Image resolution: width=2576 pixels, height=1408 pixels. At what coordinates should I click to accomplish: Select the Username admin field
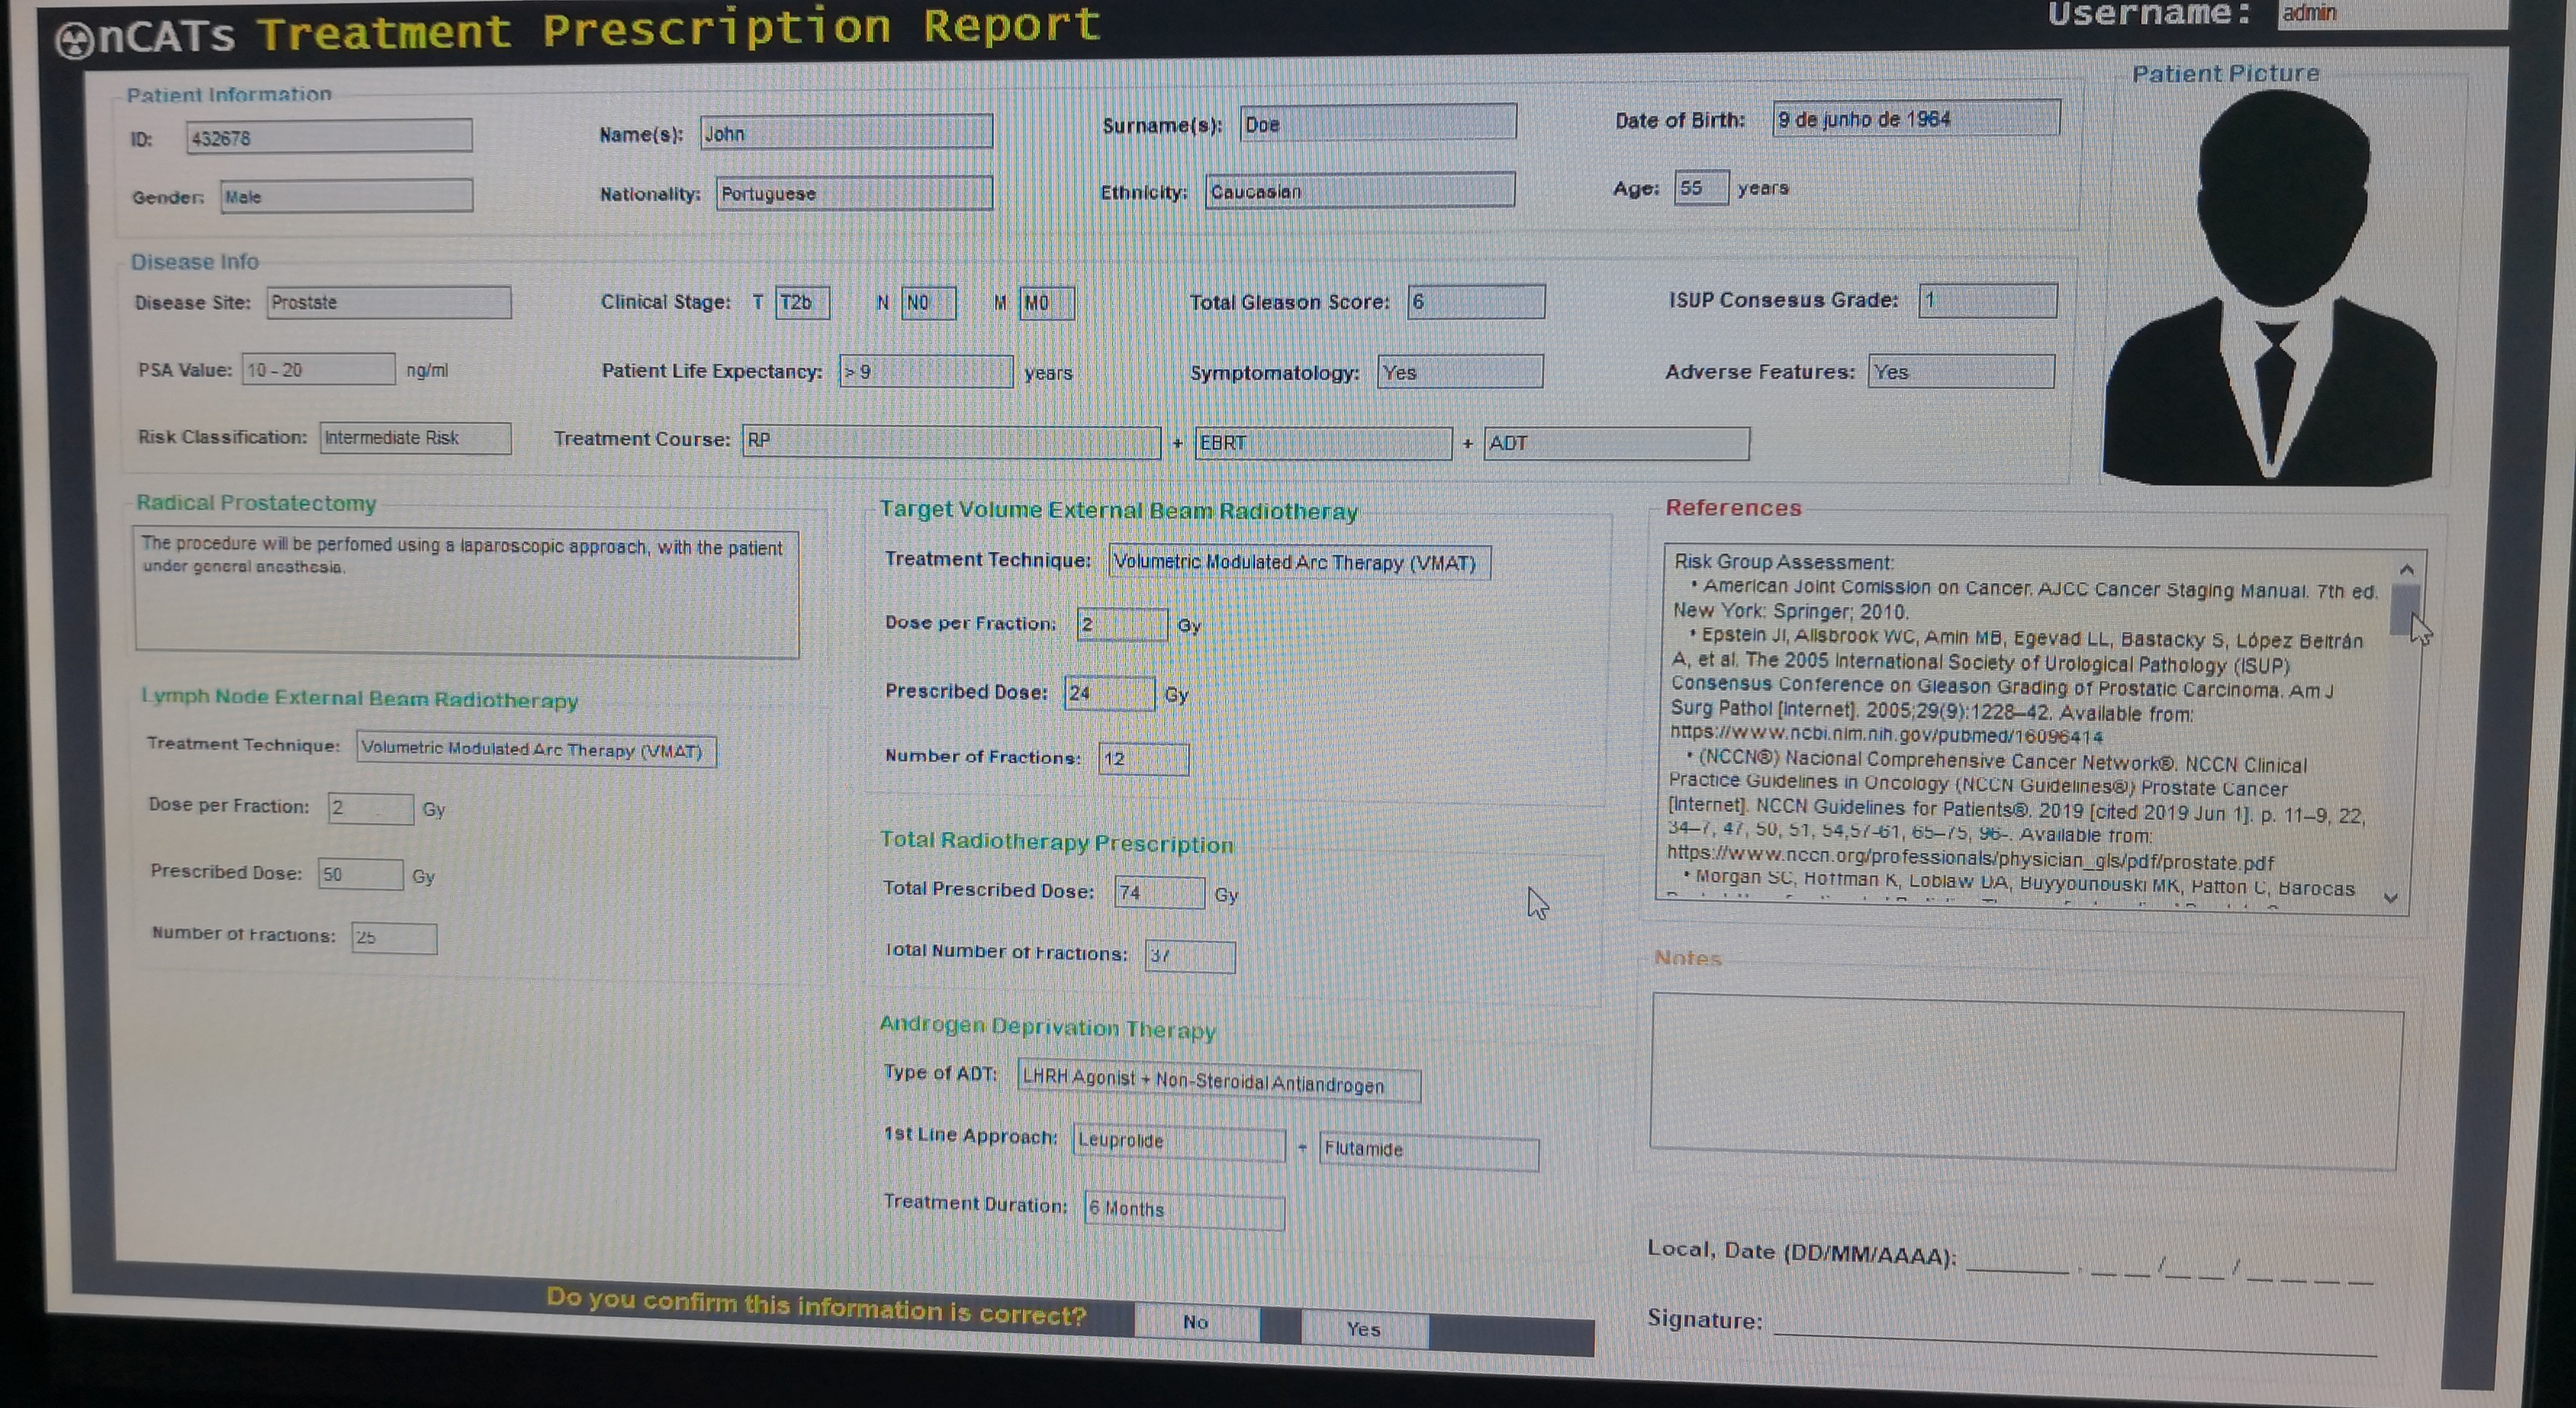click(2390, 14)
